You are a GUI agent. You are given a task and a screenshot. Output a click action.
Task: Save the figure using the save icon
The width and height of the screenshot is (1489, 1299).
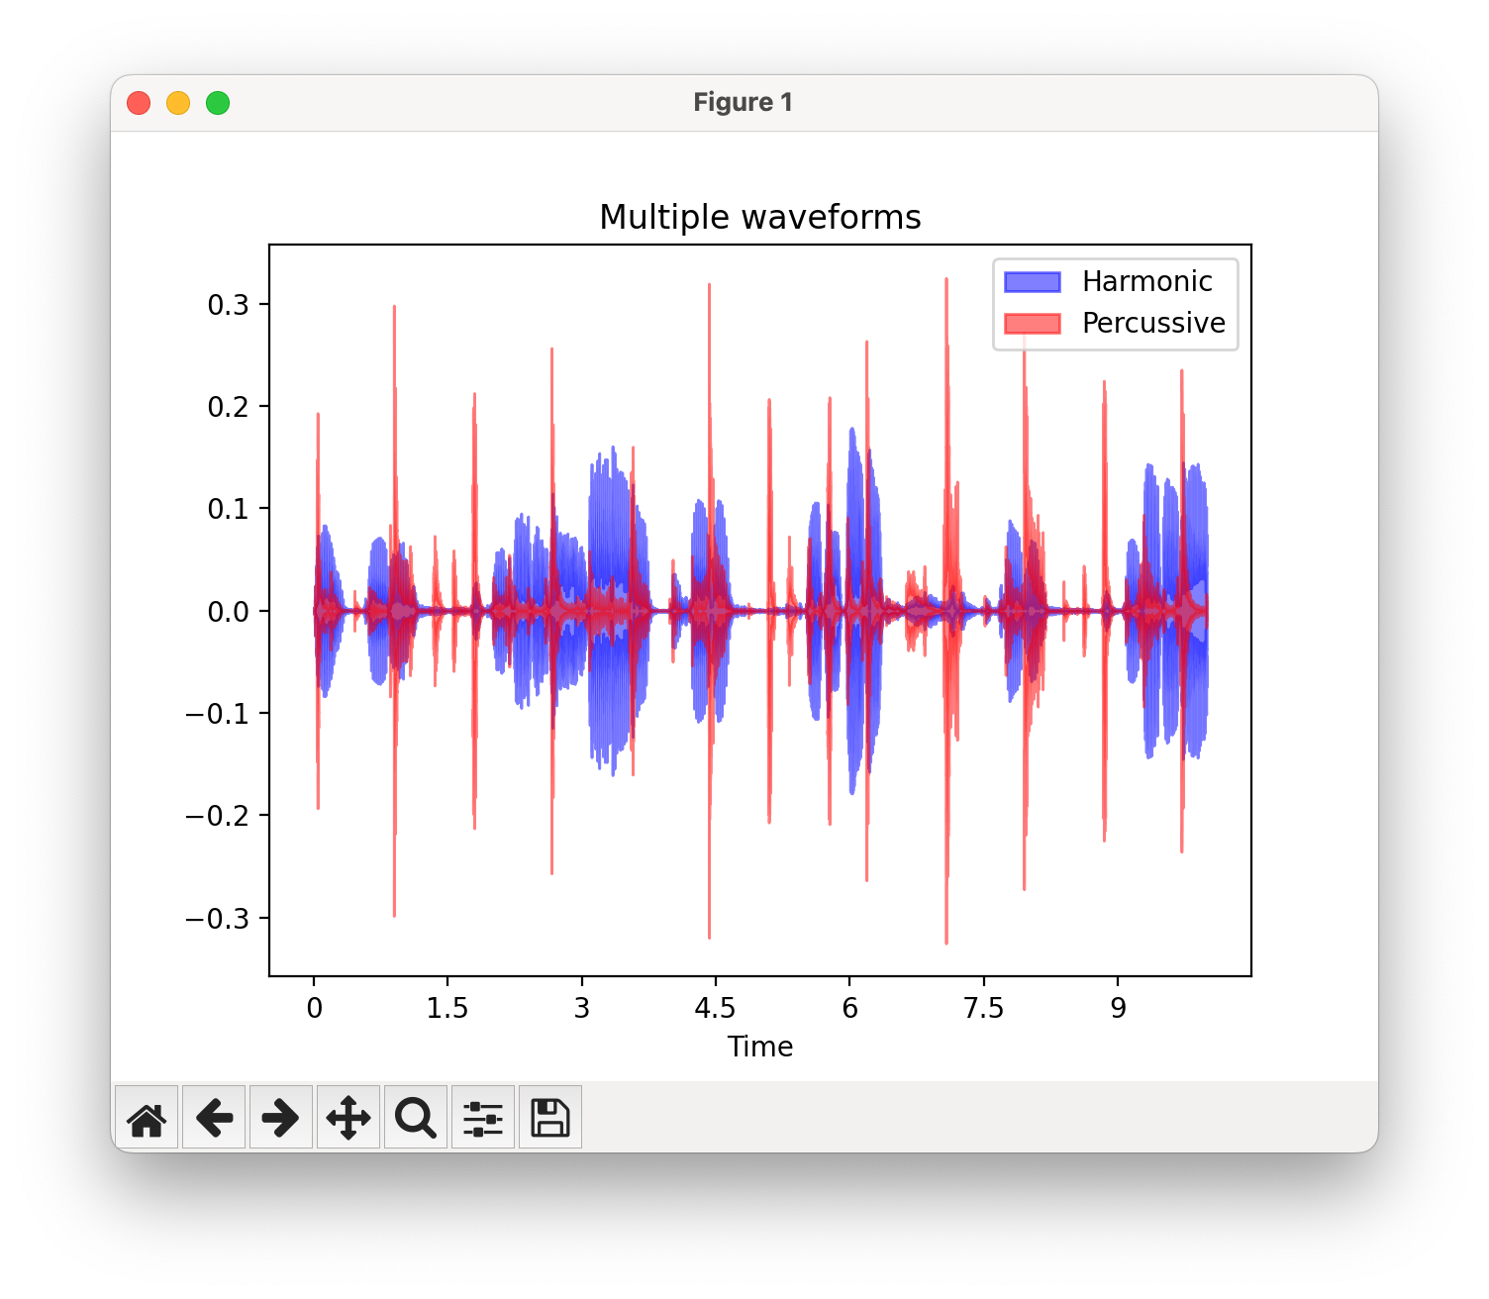tap(550, 1117)
